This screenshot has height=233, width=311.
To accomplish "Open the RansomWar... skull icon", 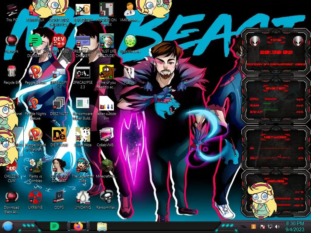I will click(x=106, y=200).
